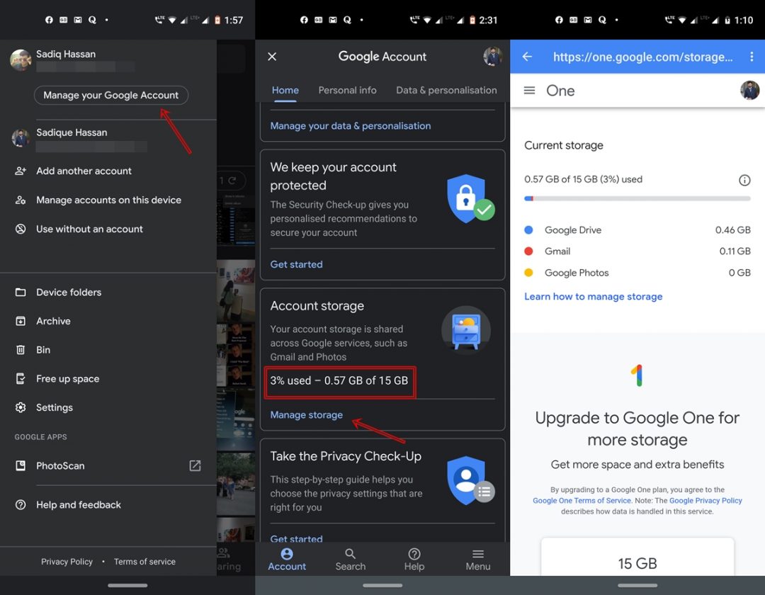Tap the yellow Google Photos color dot

tap(528, 273)
